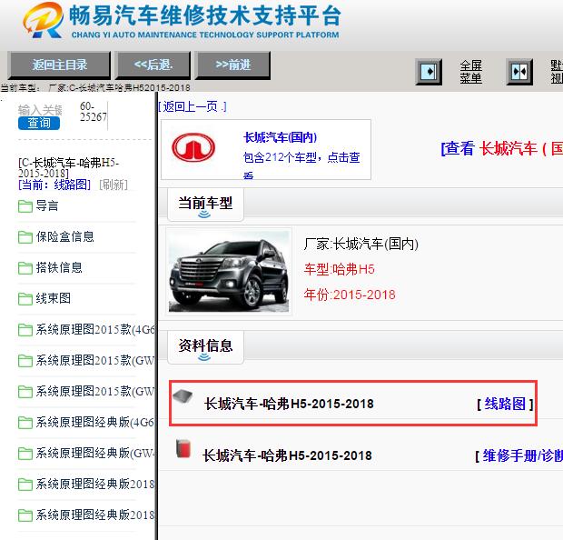Click the [查看 长城汽车 link on the right
The width and height of the screenshot is (563, 540).
click(x=502, y=148)
